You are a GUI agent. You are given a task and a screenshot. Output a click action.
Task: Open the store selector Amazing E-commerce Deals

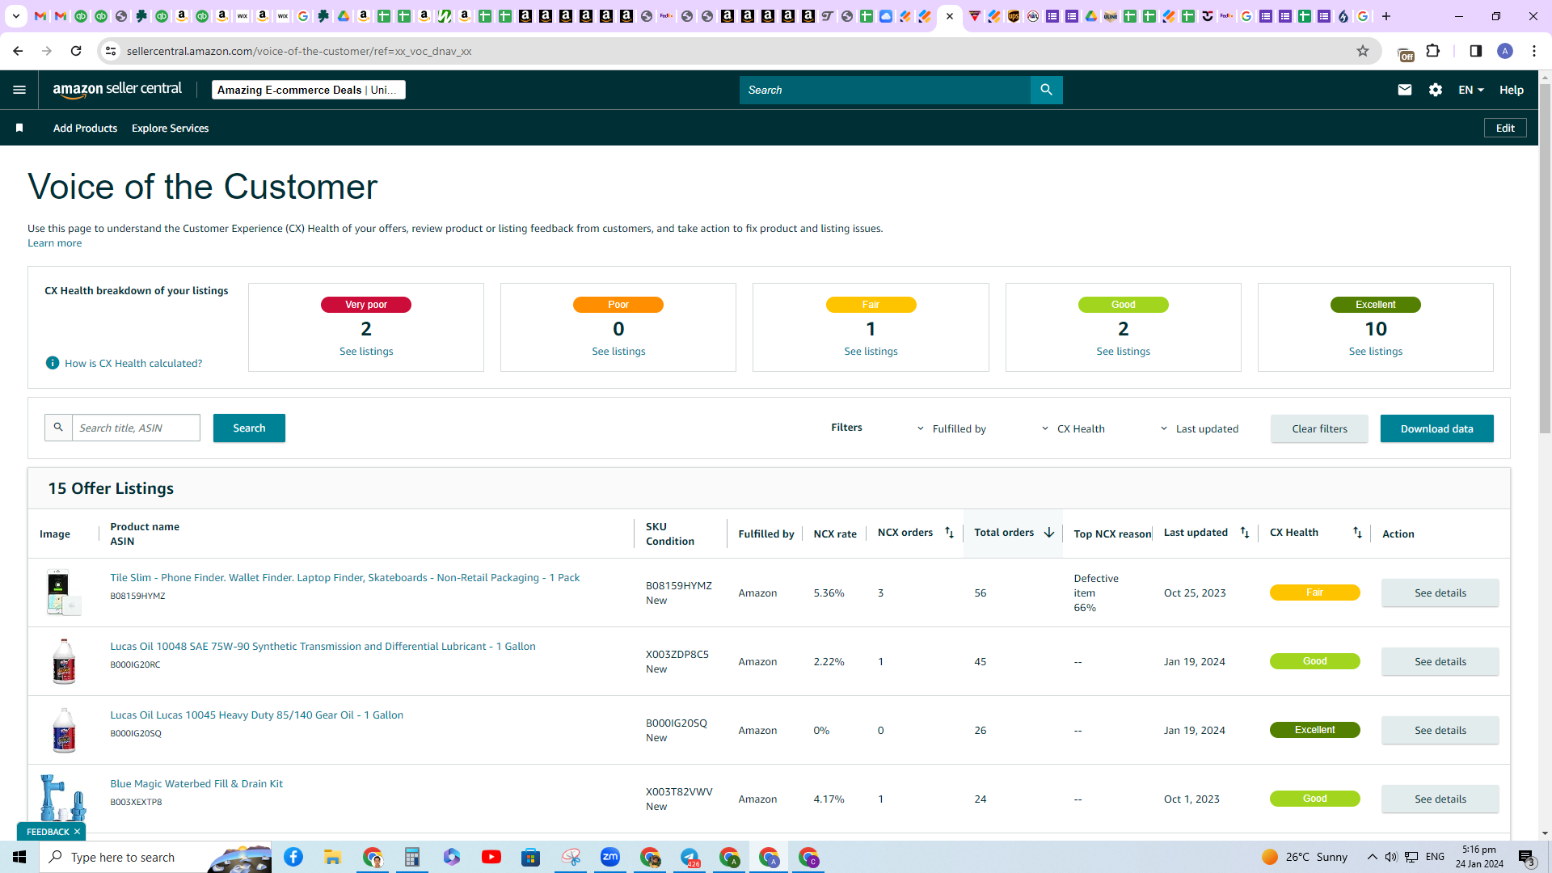point(309,90)
